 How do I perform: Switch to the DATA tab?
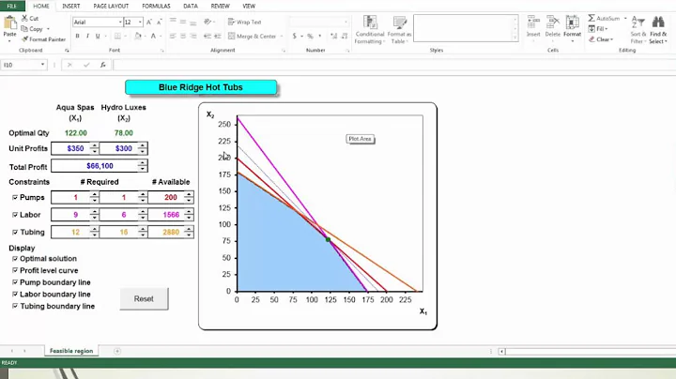[x=190, y=6]
